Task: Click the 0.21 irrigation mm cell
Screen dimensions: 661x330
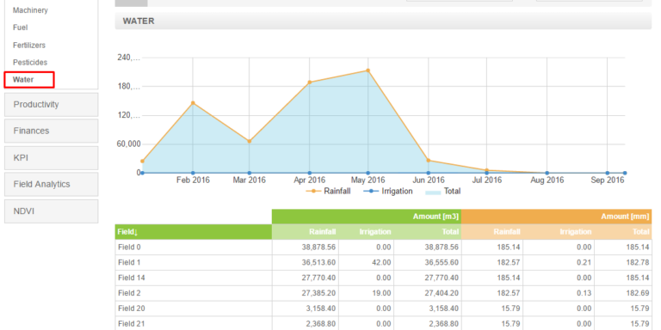Action: click(559, 263)
